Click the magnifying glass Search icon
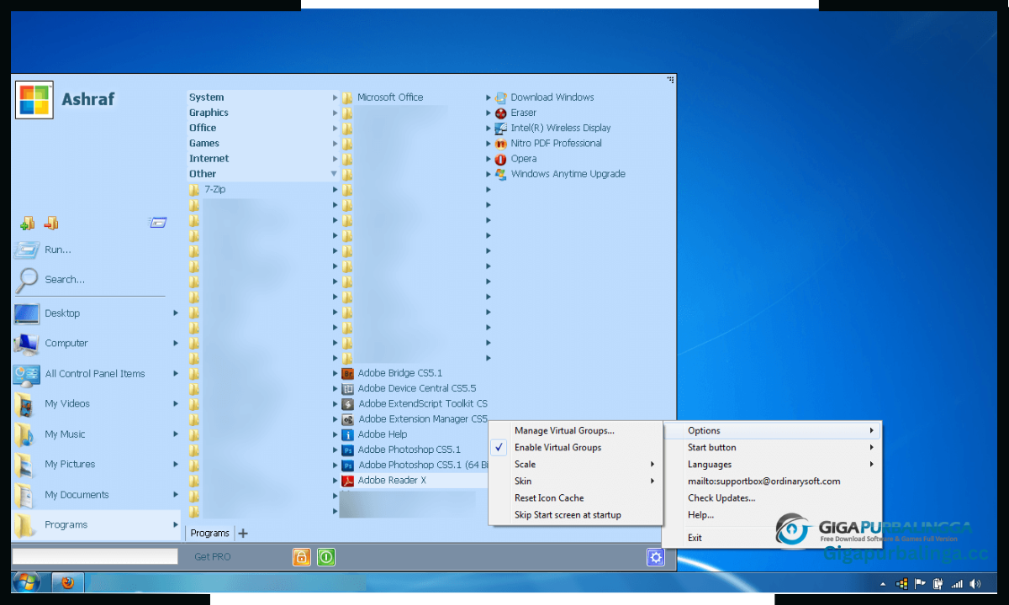The width and height of the screenshot is (1009, 605). pos(27,279)
